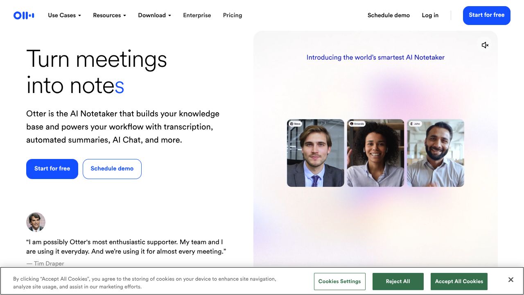Click the hero Start for free button

[52, 169]
